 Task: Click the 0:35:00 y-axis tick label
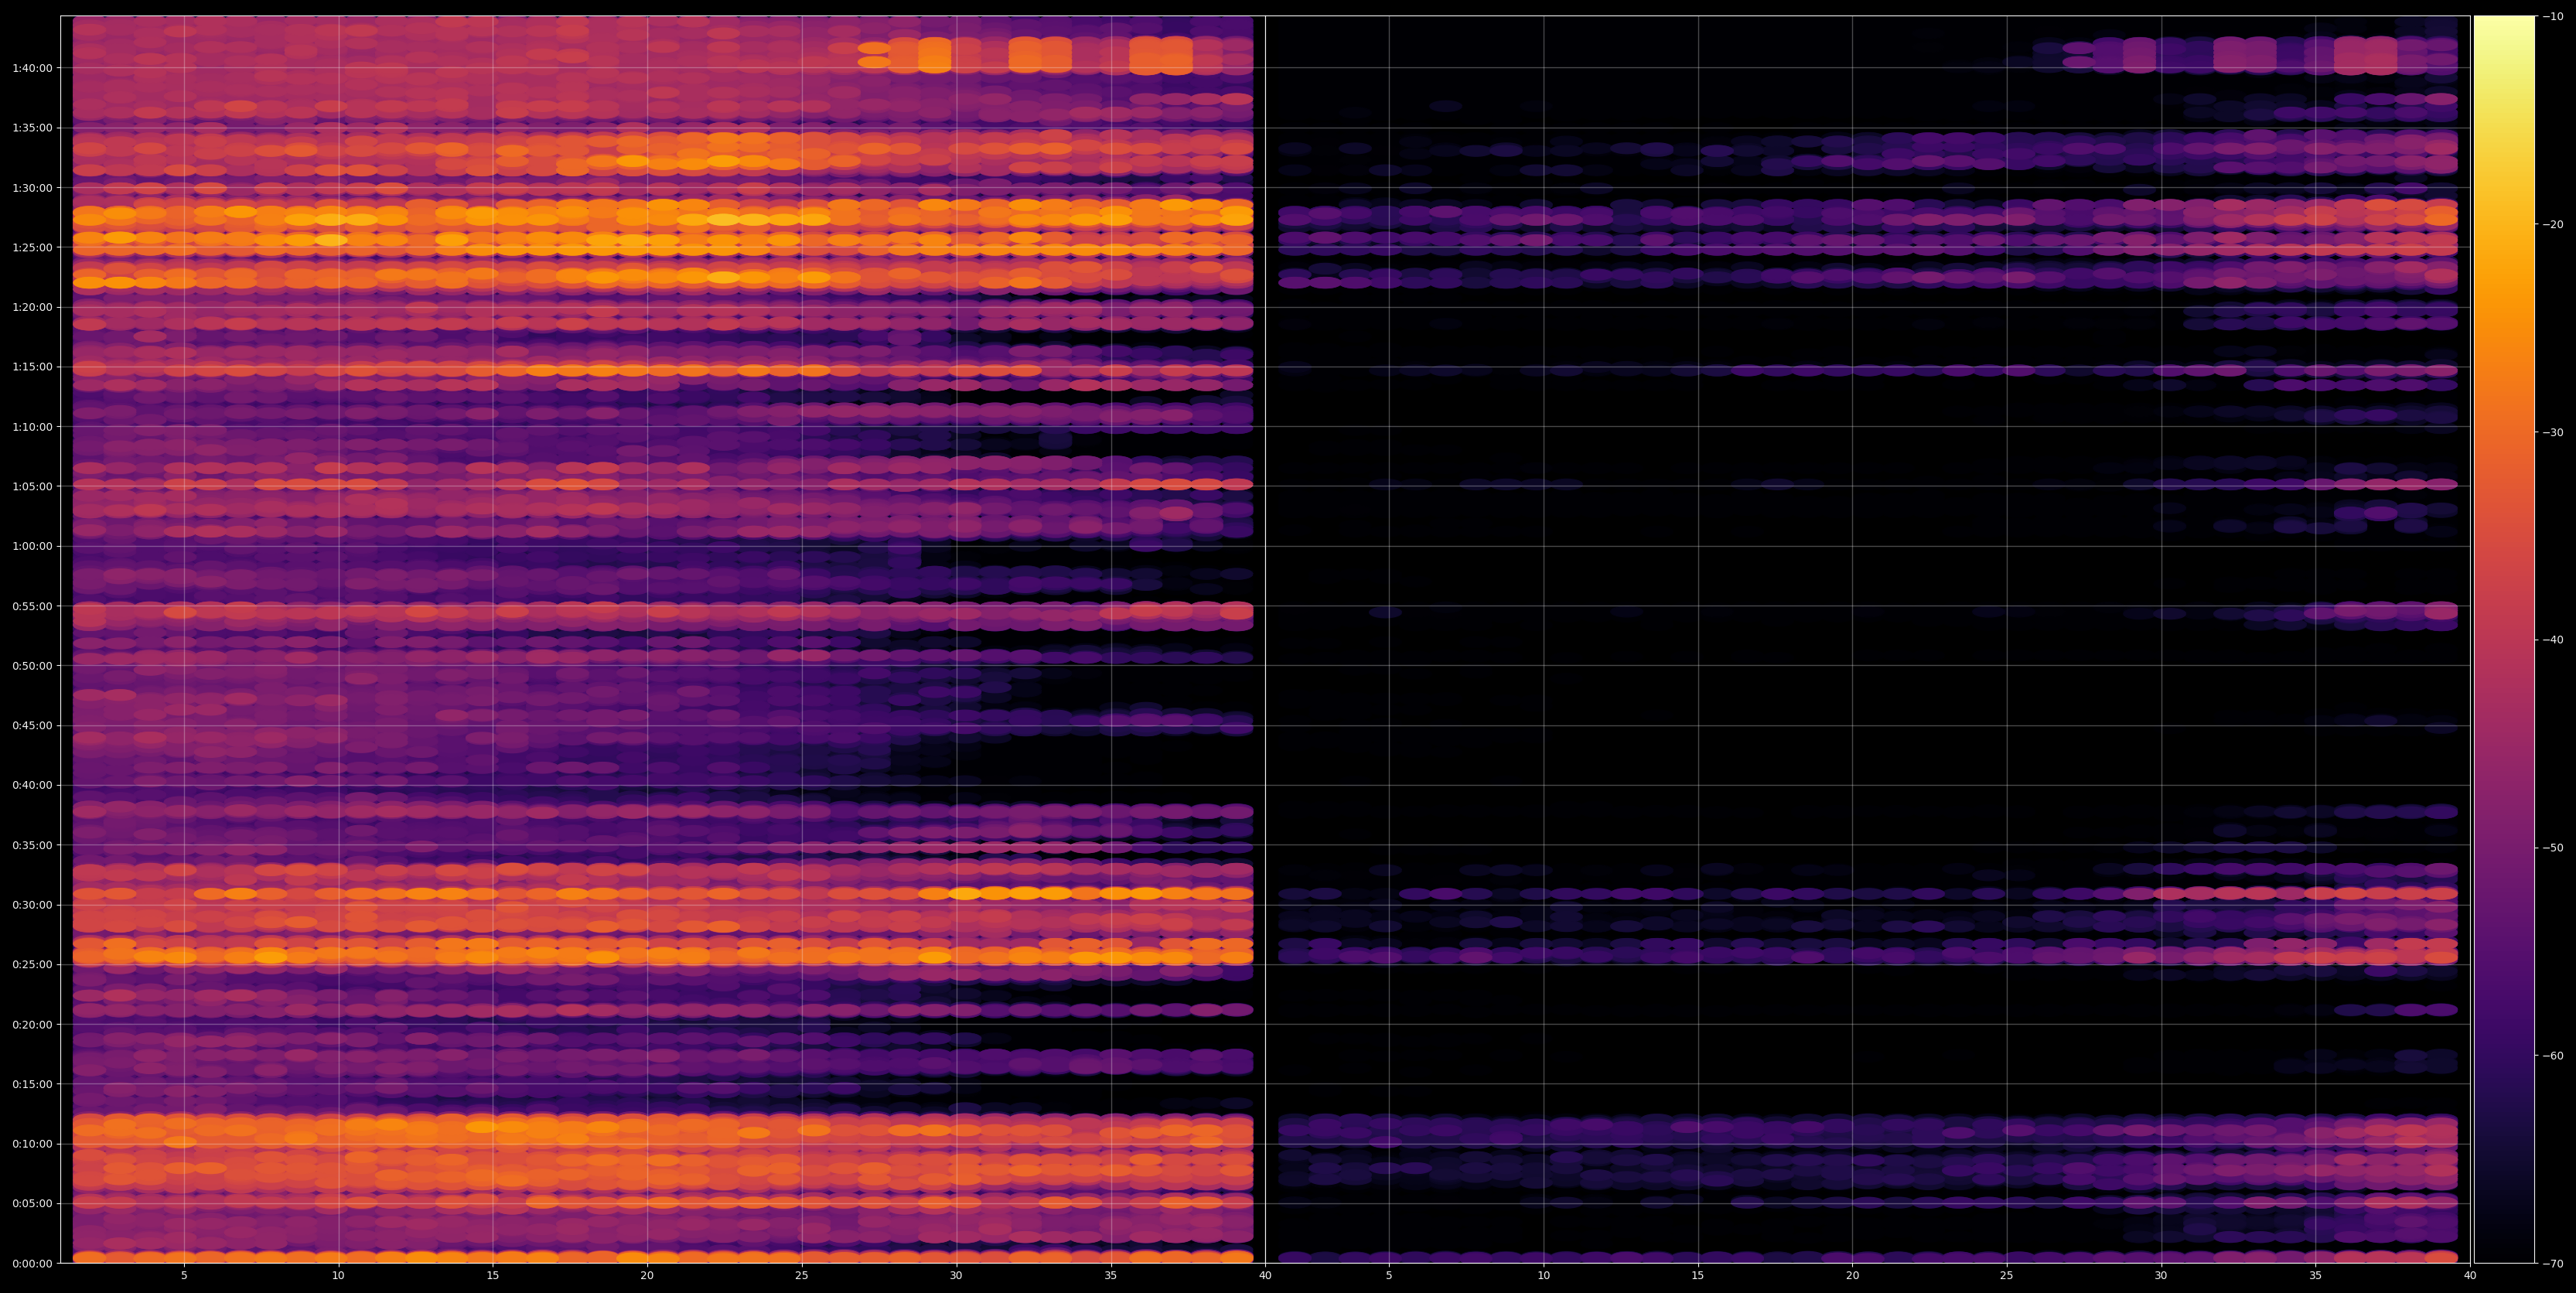coord(32,845)
